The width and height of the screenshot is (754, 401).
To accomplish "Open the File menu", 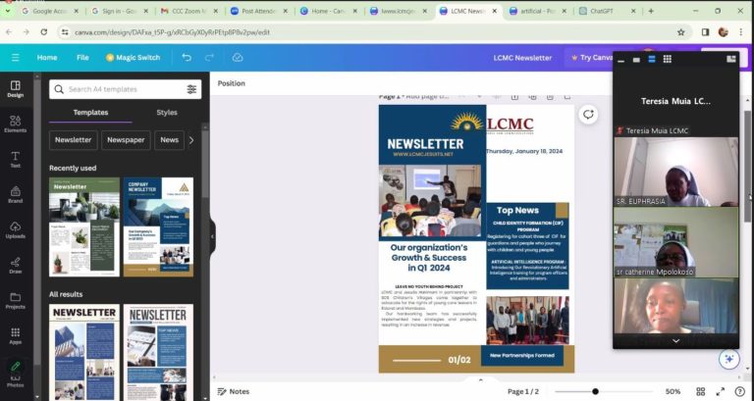I will point(82,58).
